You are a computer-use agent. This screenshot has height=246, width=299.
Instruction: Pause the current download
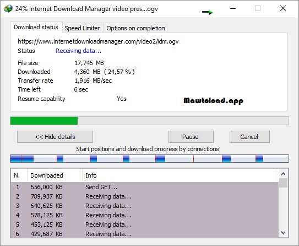(x=191, y=137)
